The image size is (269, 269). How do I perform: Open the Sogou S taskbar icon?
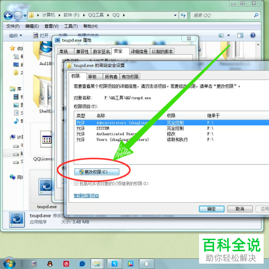(x=114, y=264)
